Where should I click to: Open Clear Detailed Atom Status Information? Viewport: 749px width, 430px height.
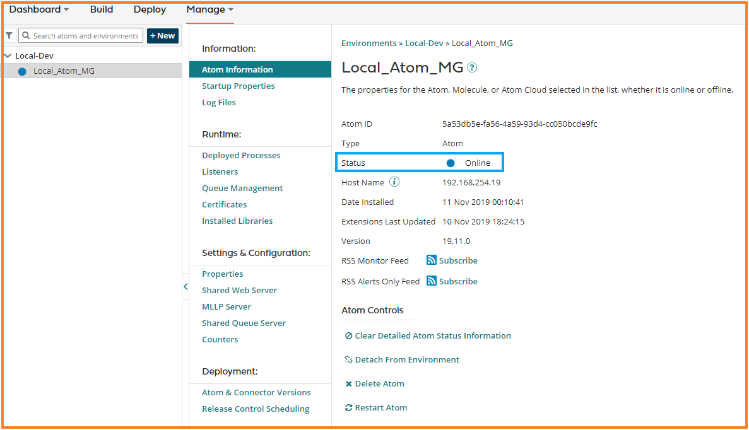click(x=432, y=336)
